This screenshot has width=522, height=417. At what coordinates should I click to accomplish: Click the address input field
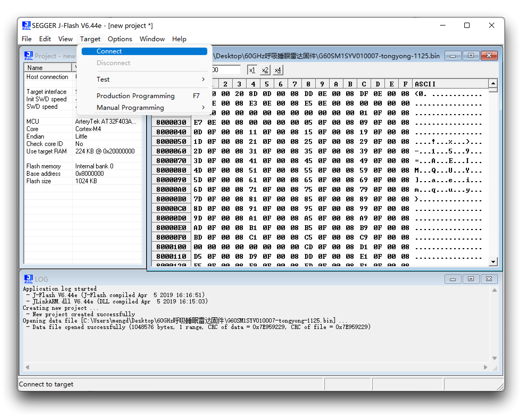[226, 70]
